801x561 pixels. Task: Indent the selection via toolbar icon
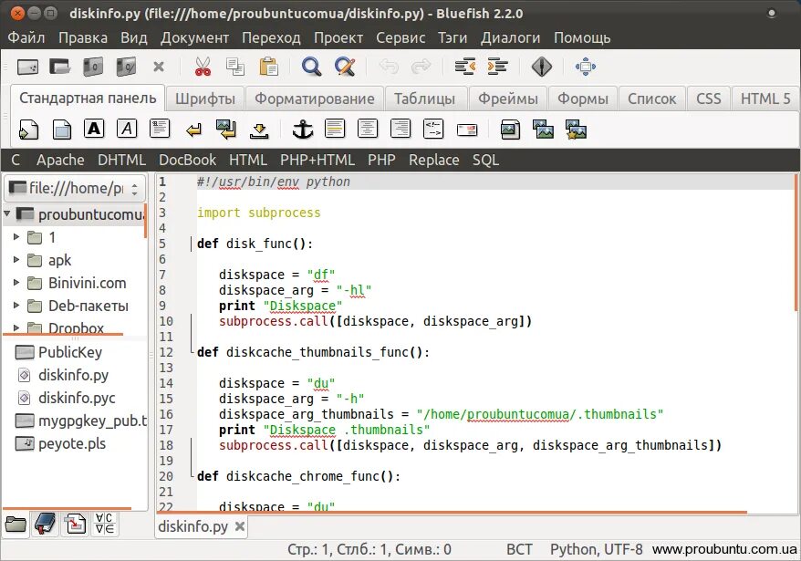pos(497,67)
